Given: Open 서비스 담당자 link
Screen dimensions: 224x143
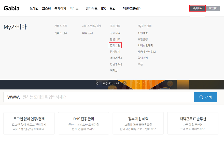Looking at the screenshot, I should pyautogui.click(x=145, y=45).
